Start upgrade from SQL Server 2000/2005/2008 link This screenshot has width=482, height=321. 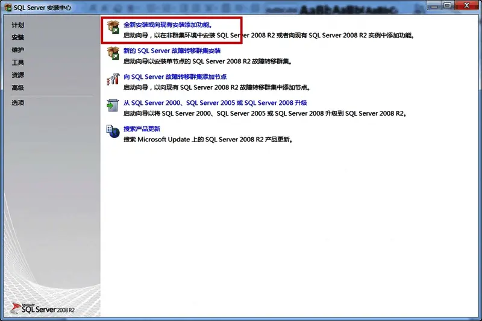point(215,103)
